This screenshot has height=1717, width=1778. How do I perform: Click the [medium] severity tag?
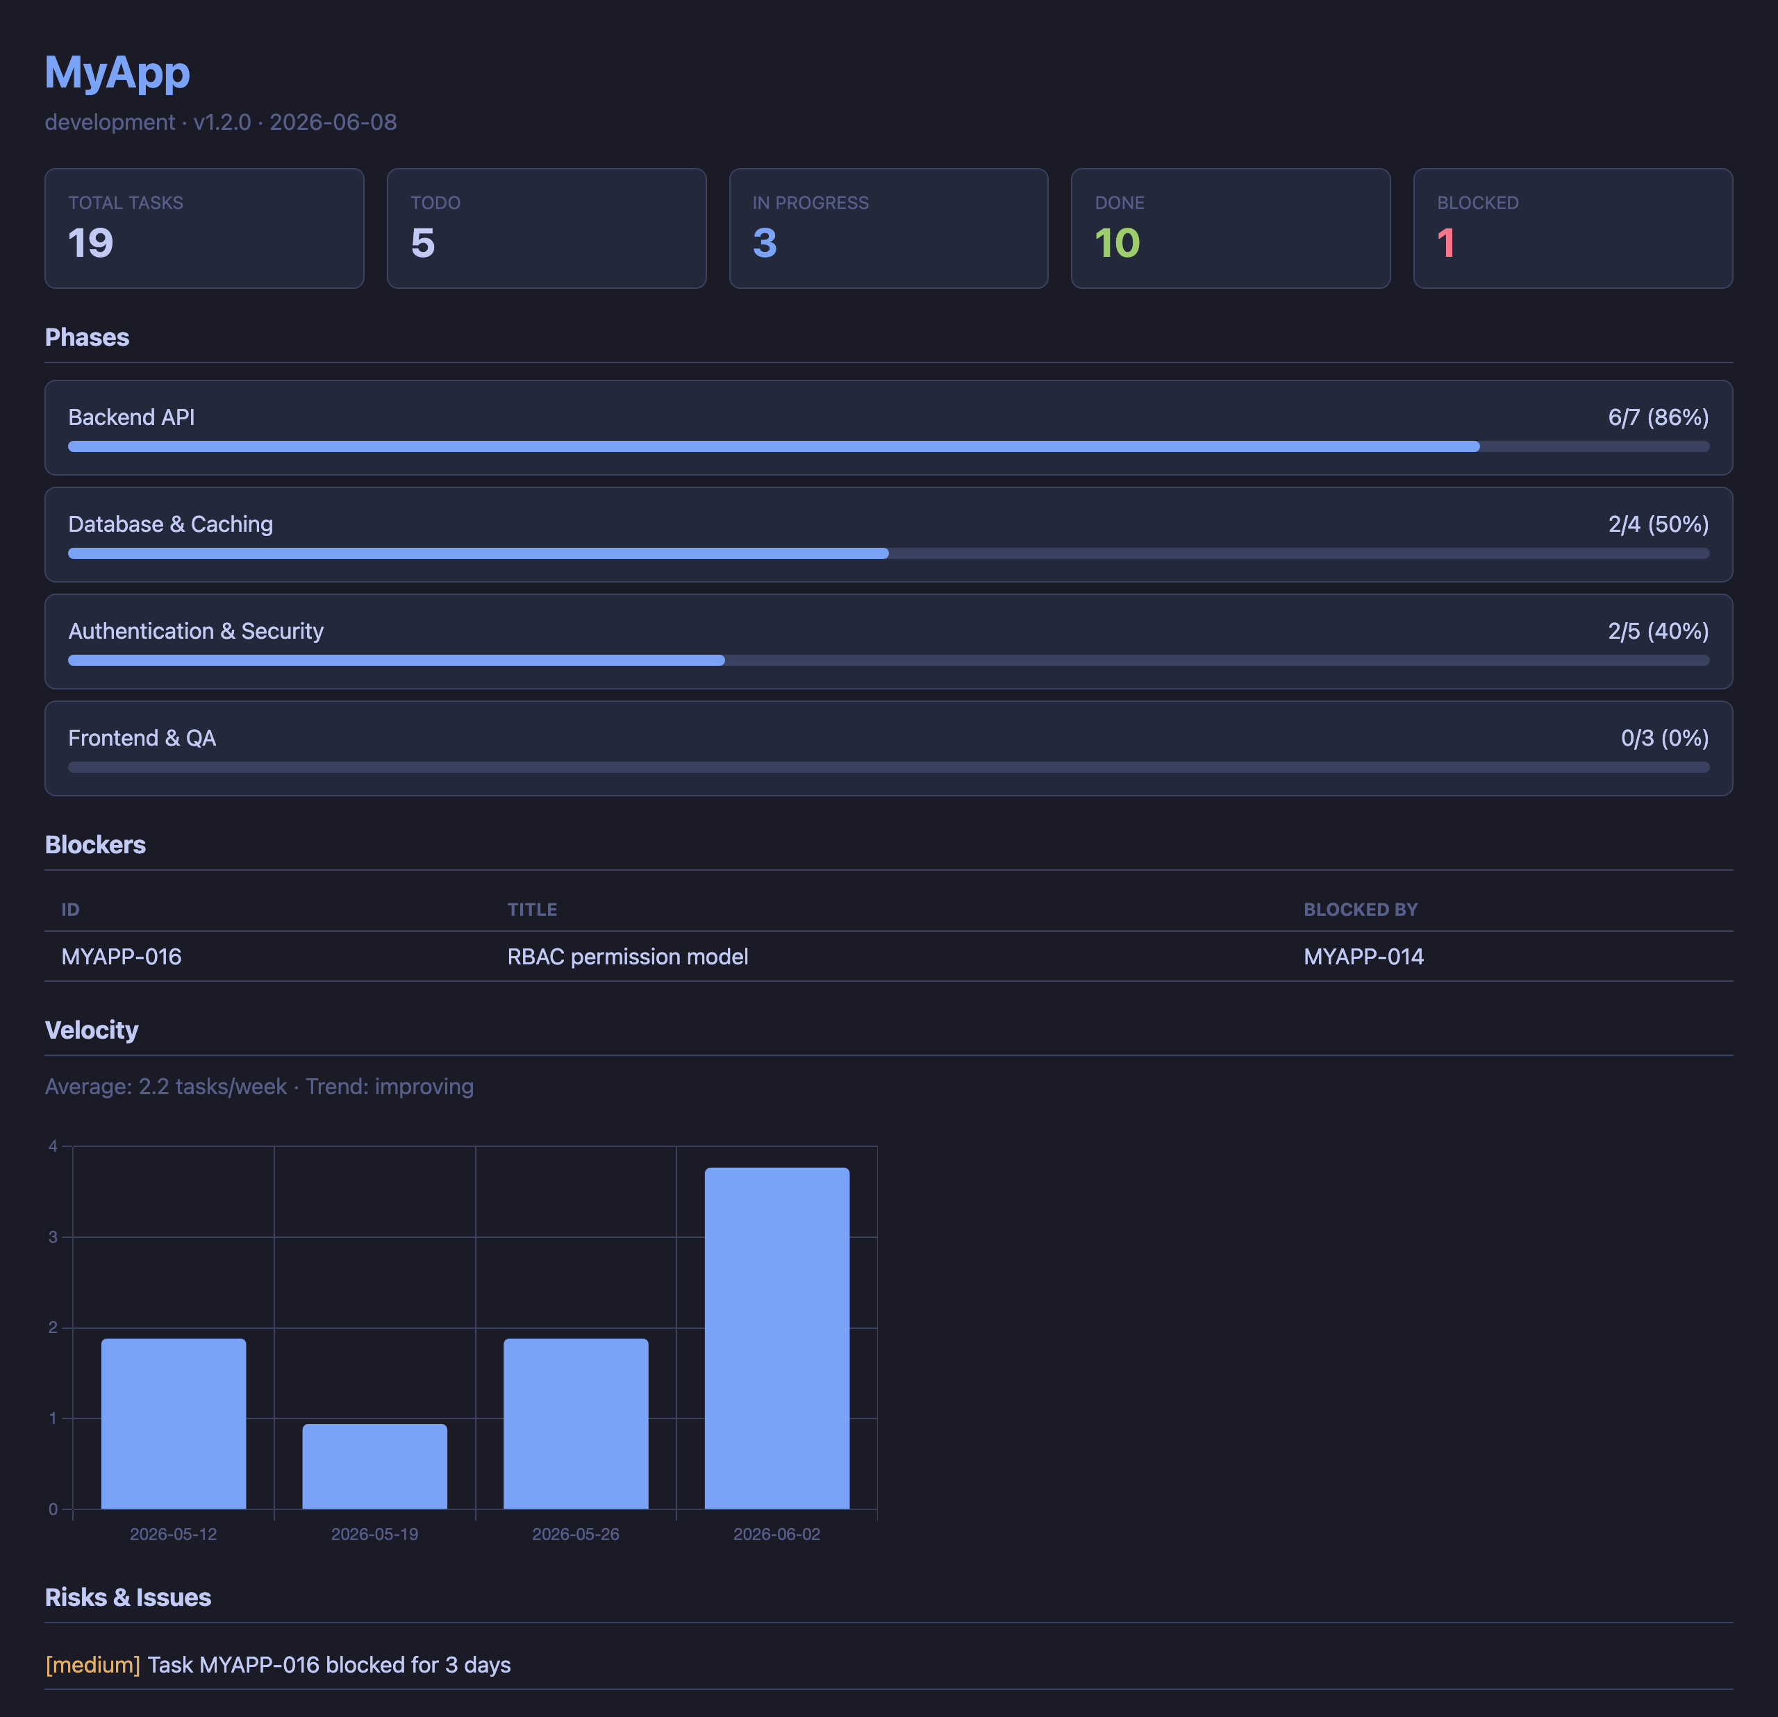(x=92, y=1666)
